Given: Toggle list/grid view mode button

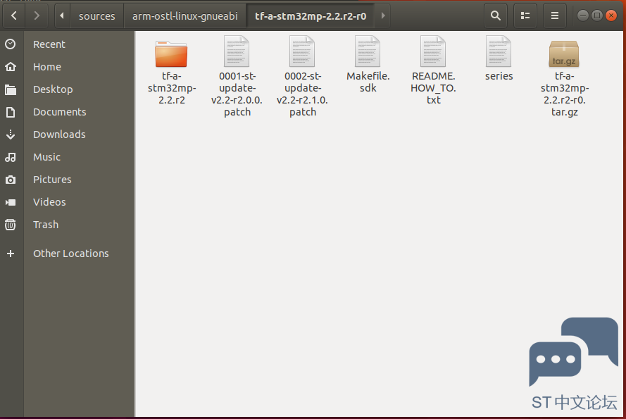Looking at the screenshot, I should point(525,16).
